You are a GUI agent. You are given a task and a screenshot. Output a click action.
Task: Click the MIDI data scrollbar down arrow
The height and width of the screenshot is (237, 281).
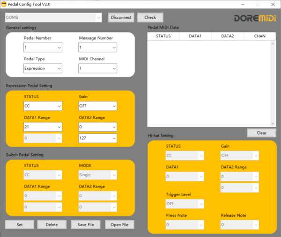click(x=273, y=124)
